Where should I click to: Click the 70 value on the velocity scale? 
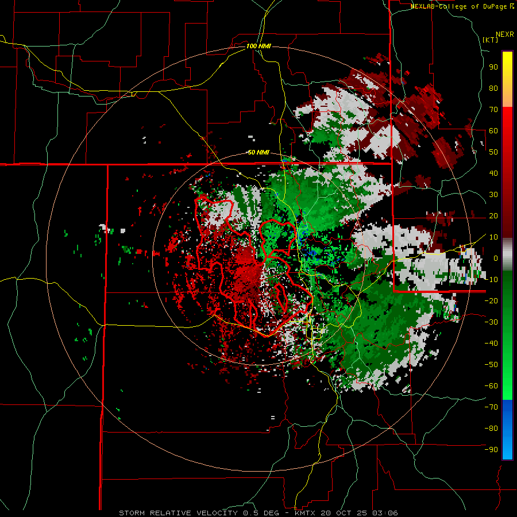(493, 110)
